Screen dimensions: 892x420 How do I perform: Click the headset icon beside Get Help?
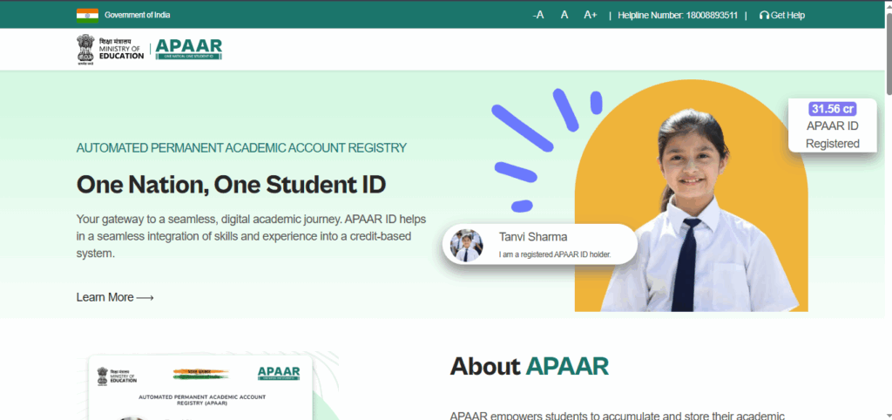(764, 15)
